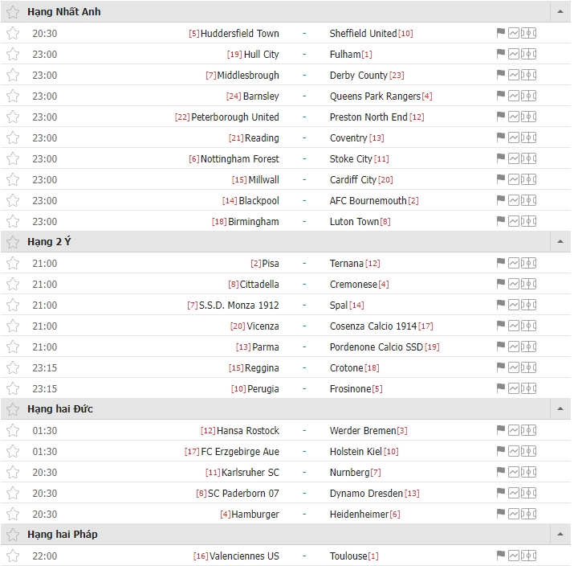
Task: Click the flag icon for Huddersfield Town match
Action: tap(501, 33)
